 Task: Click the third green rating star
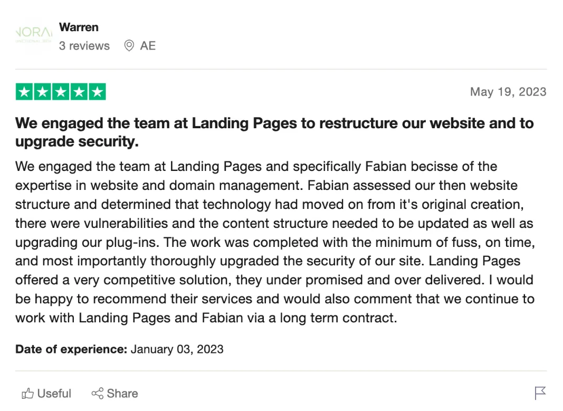tap(61, 92)
